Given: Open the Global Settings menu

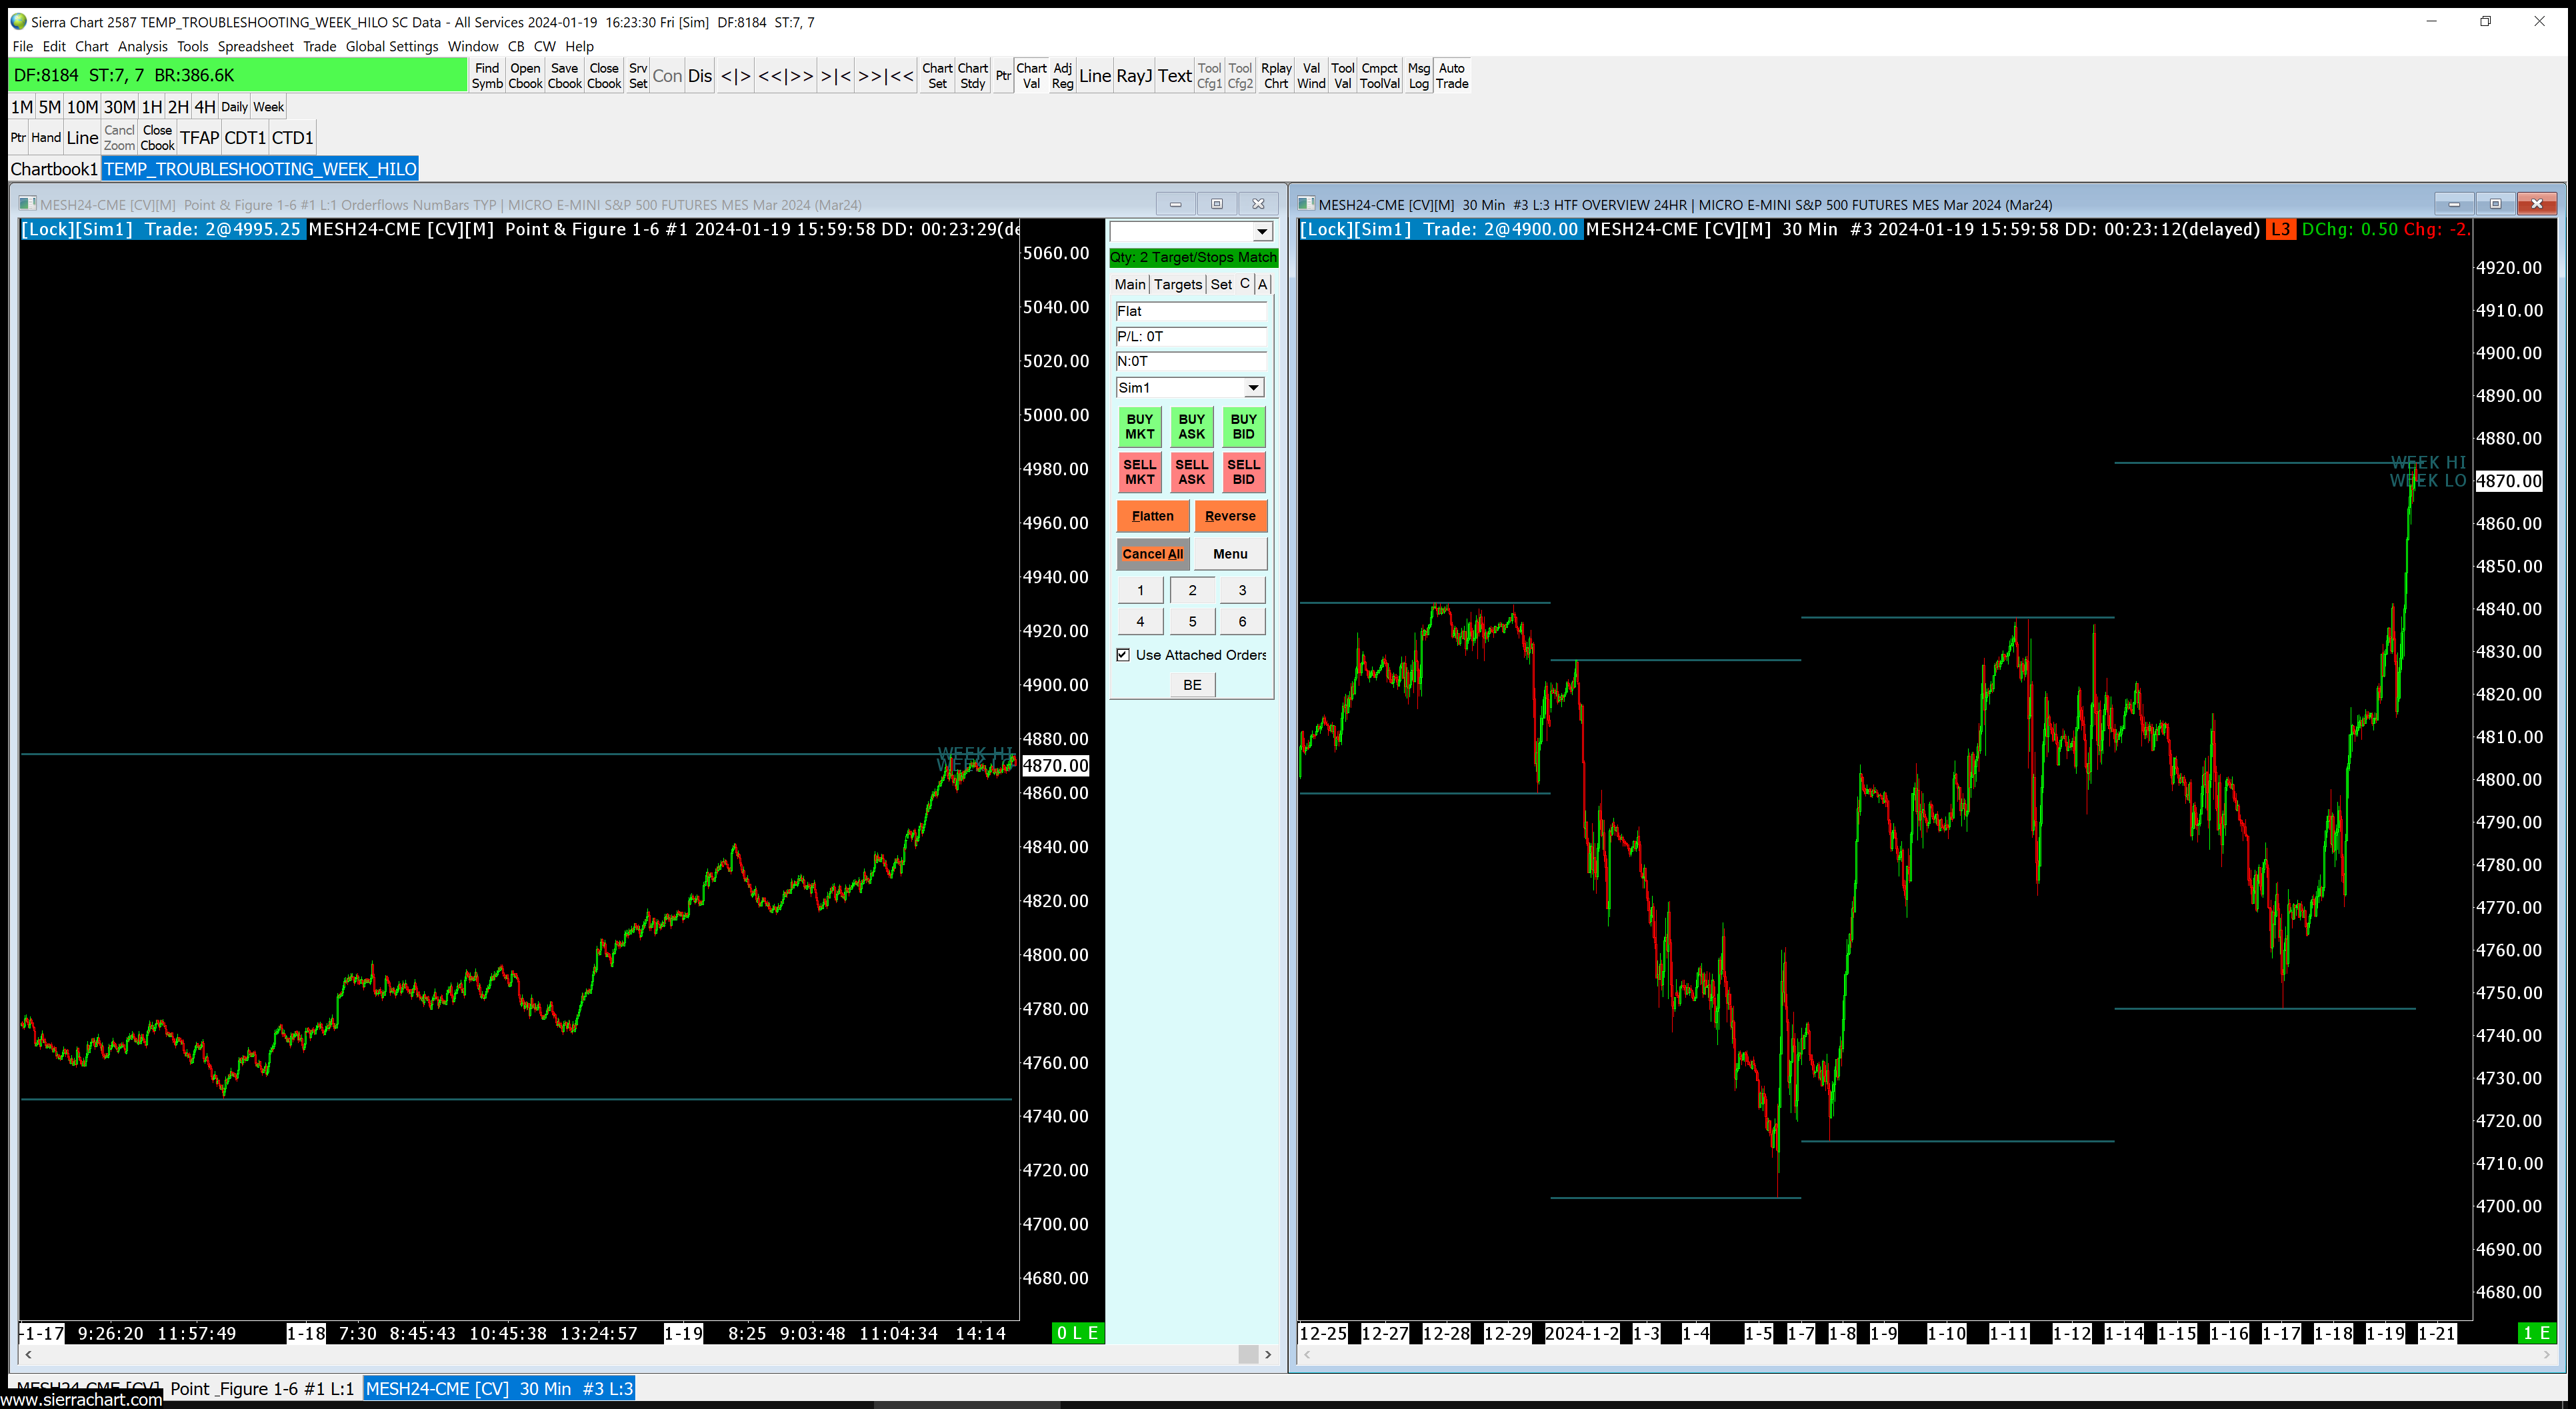Looking at the screenshot, I should pos(391,46).
